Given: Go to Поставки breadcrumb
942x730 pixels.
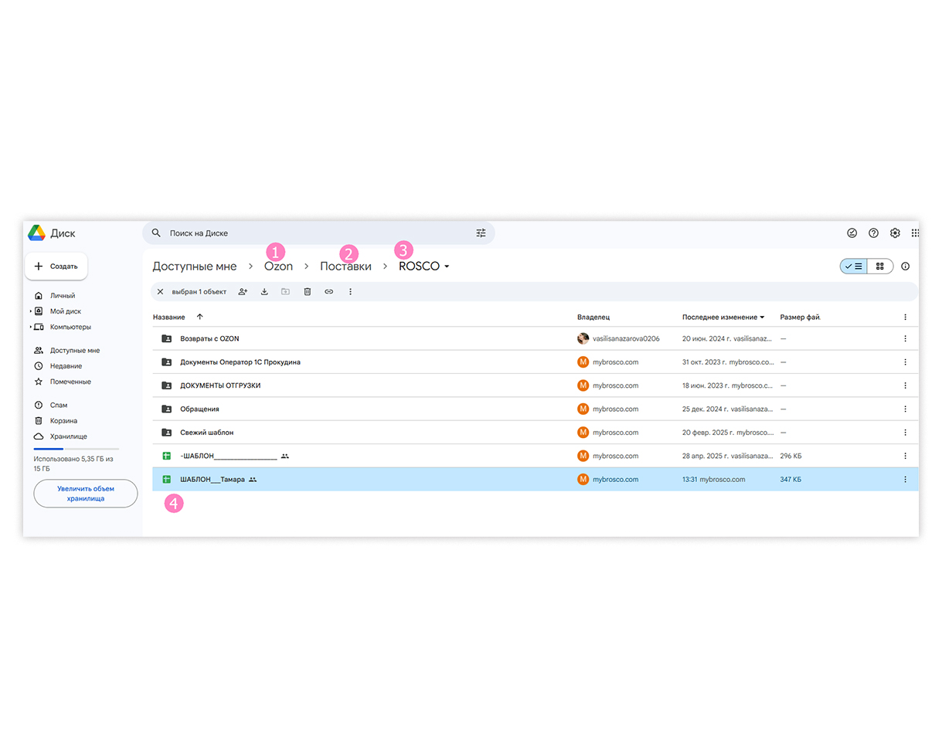Looking at the screenshot, I should 345,266.
